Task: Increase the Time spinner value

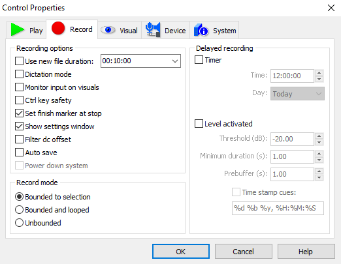Action: coord(319,73)
